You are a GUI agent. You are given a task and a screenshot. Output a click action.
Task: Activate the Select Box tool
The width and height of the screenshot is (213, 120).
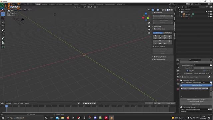(3, 14)
